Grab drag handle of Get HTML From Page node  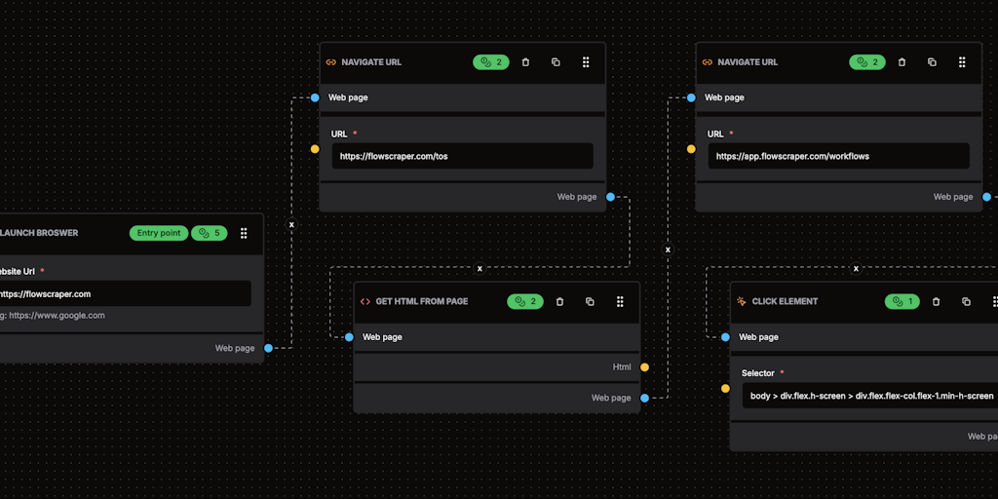coord(620,302)
